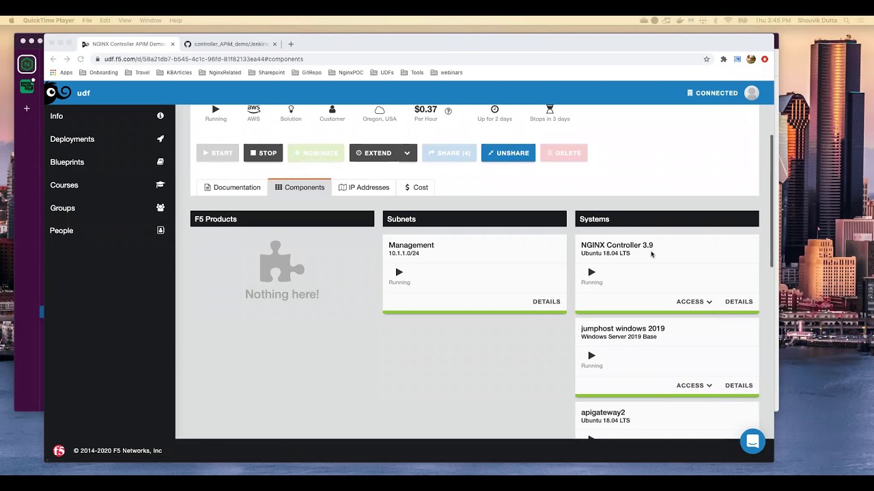Open the chat support bubble
Screen dimensions: 874x491
(752, 441)
